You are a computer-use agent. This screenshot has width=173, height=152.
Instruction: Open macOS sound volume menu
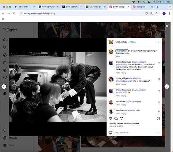pyautogui.click(x=139, y=2)
